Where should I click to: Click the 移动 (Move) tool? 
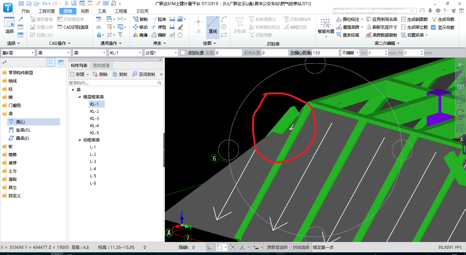click(141, 27)
